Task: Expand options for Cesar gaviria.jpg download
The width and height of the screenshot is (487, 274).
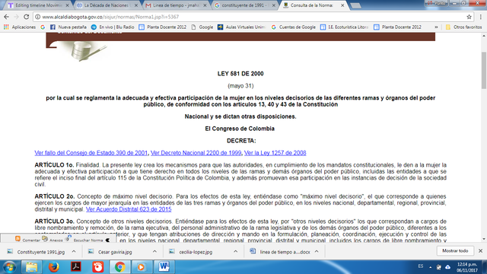Action: 154,252
